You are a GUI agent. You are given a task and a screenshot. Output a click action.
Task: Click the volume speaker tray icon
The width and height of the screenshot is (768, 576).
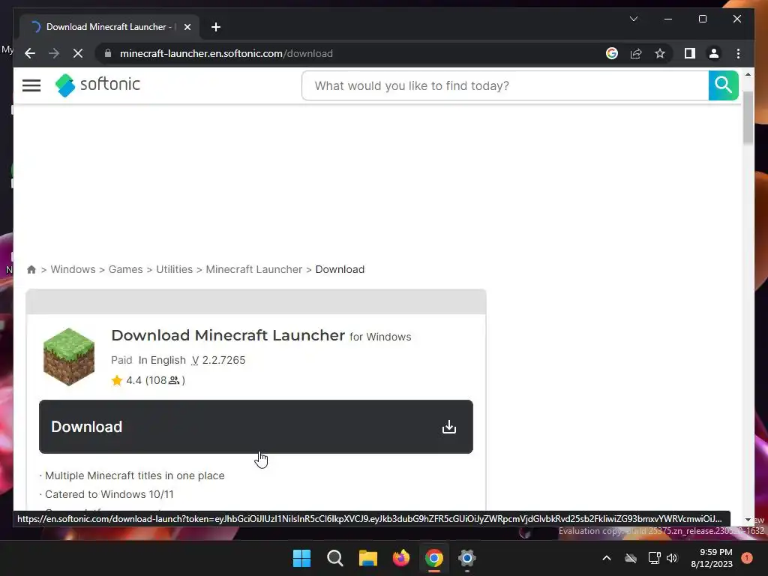pos(671,558)
